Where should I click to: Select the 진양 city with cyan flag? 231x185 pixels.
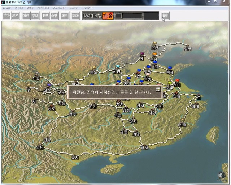[117, 69]
